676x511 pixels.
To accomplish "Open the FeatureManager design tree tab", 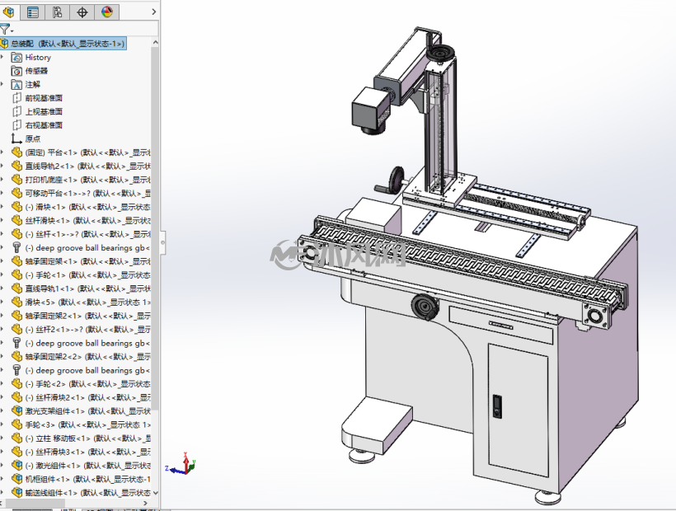I will (x=8, y=12).
